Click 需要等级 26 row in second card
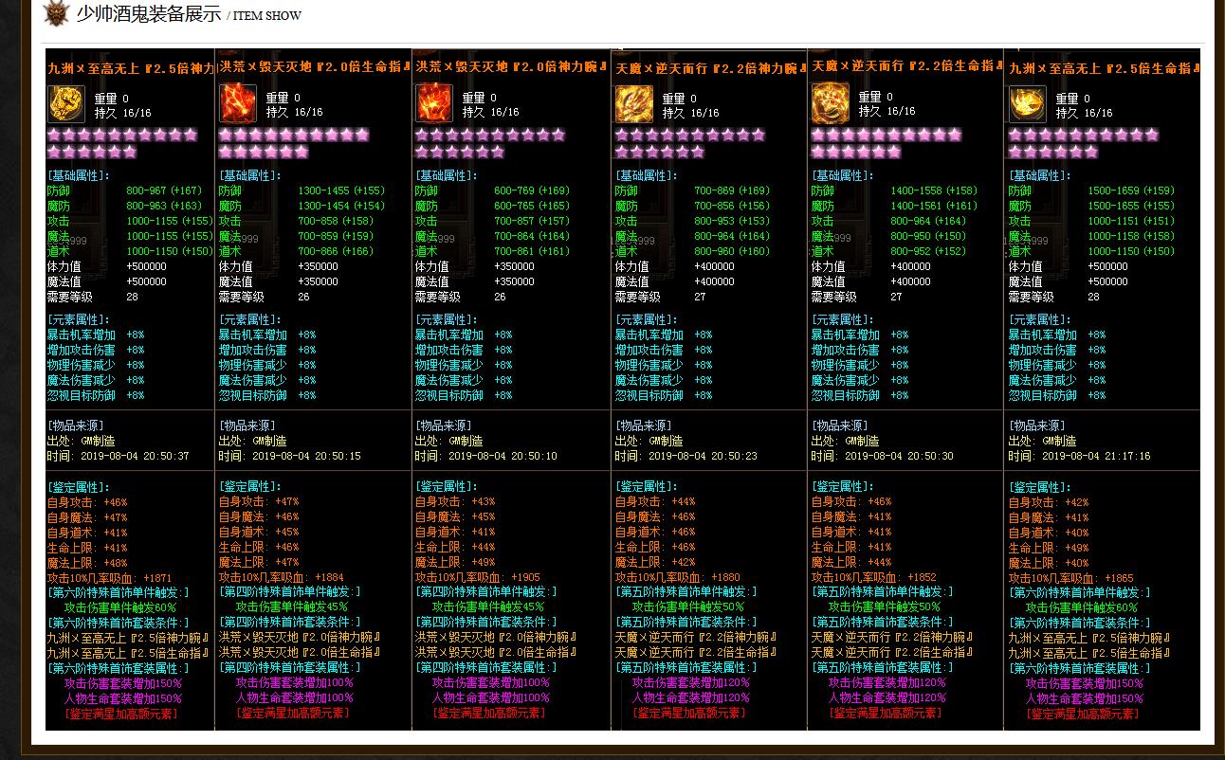 [265, 297]
